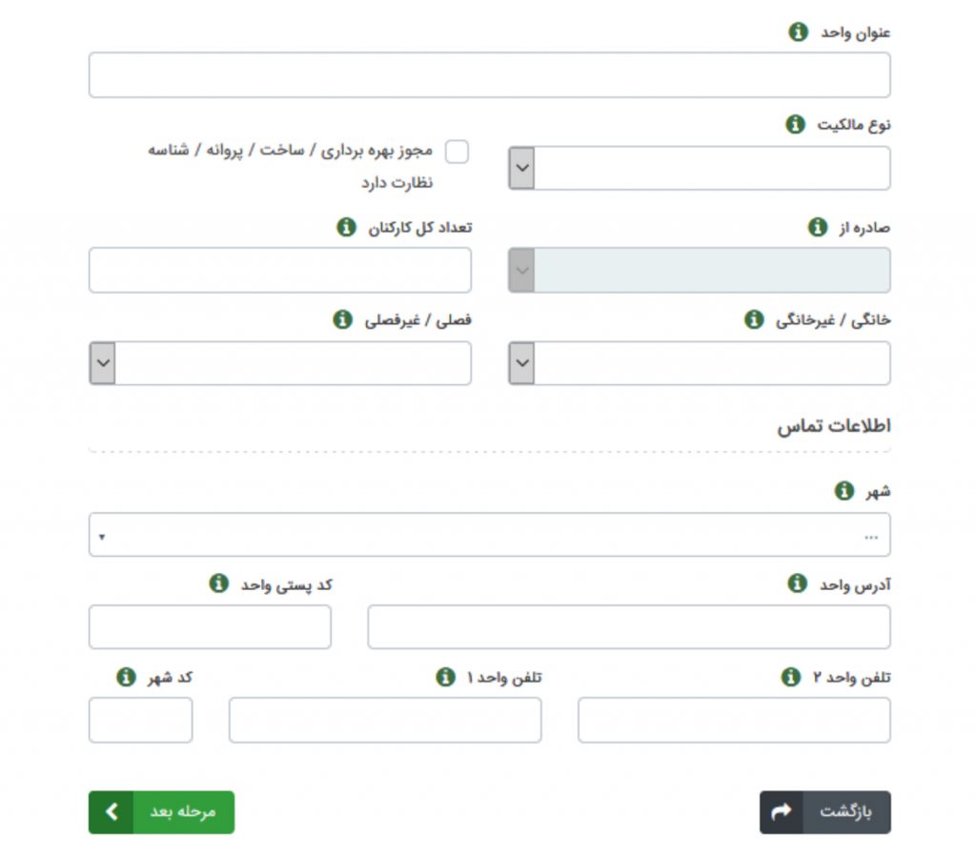Click the بازگشت back button
This screenshot has width=976, height=857.
pos(824,812)
